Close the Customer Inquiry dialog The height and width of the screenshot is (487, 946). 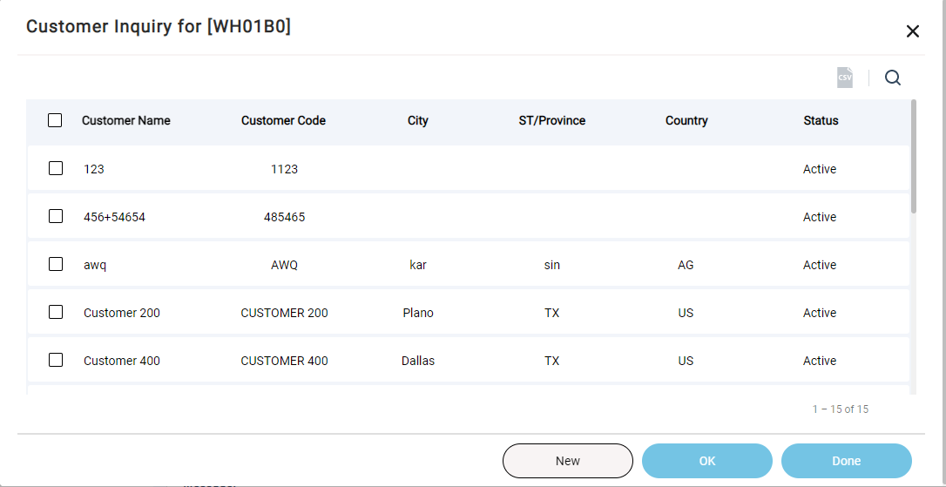click(912, 31)
